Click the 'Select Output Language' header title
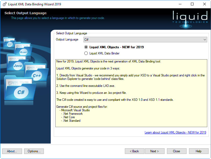This screenshot has height=159, width=211. point(26,13)
